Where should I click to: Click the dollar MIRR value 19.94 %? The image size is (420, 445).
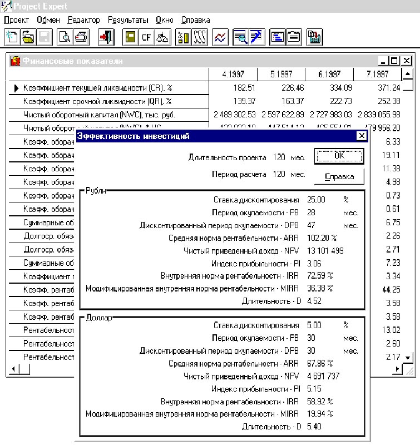pos(320,414)
